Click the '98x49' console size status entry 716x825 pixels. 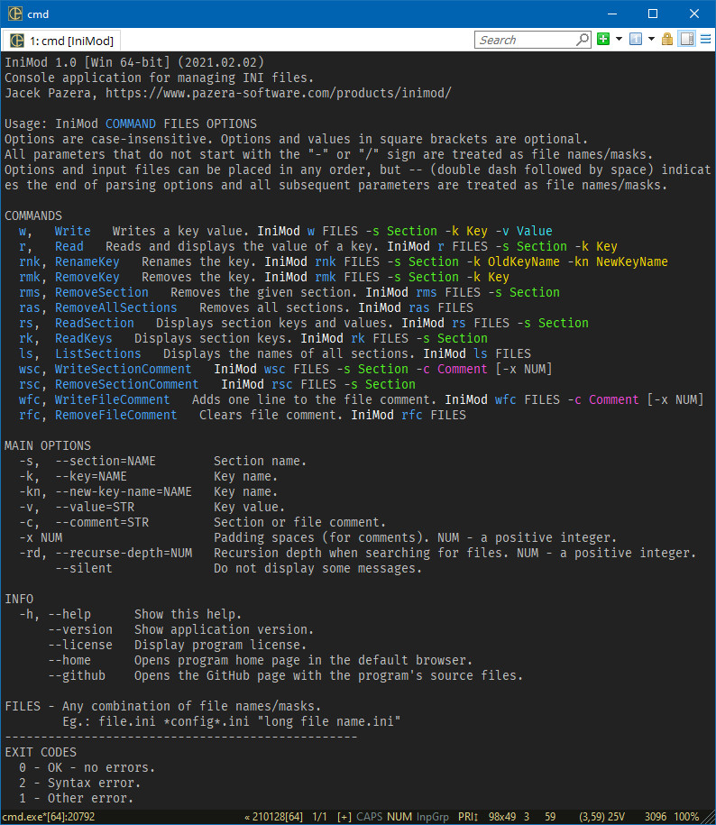coord(502,817)
